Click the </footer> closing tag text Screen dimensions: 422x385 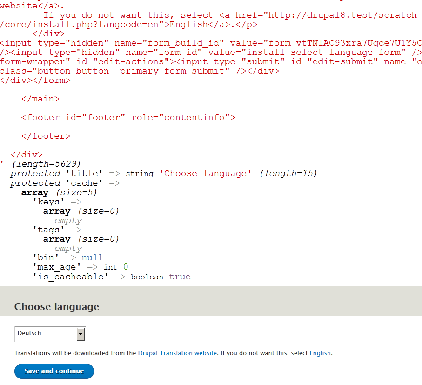coord(46,136)
